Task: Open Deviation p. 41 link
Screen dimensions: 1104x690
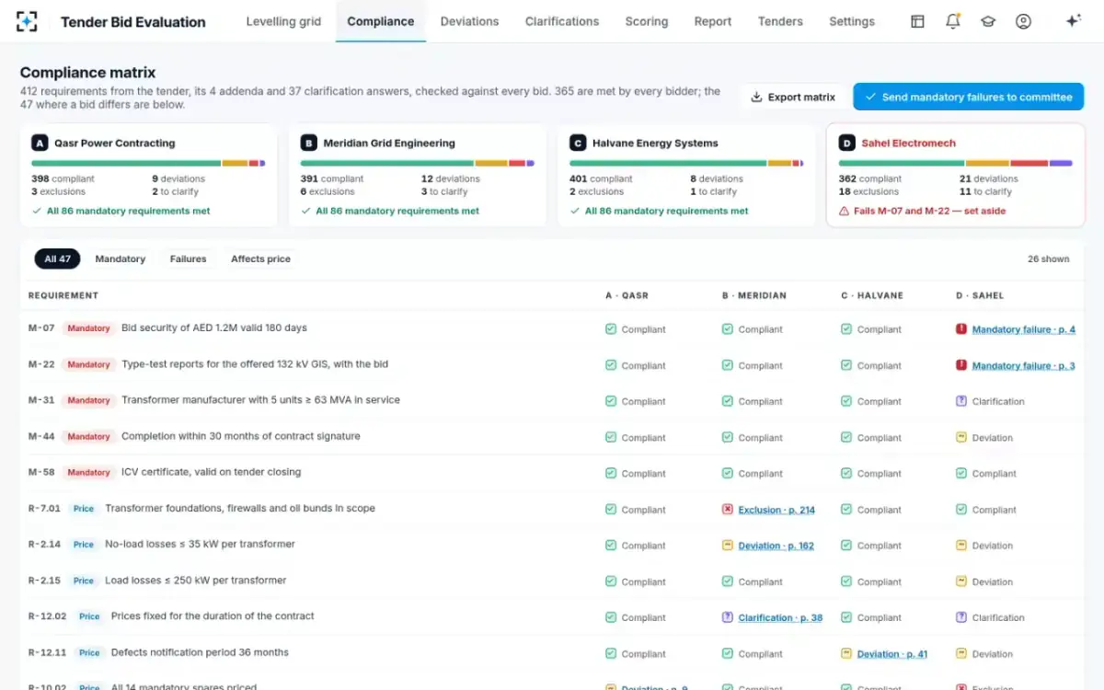Action: [x=892, y=654]
